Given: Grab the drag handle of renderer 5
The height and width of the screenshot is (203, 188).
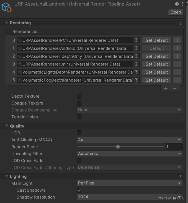Looking at the screenshot, I should pyautogui.click(x=9, y=80).
